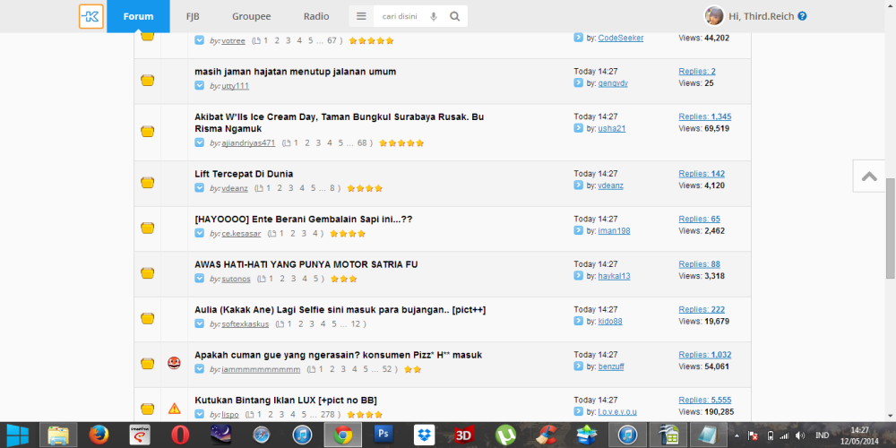Click warning triangle icon on LUX thread

pyautogui.click(x=175, y=408)
